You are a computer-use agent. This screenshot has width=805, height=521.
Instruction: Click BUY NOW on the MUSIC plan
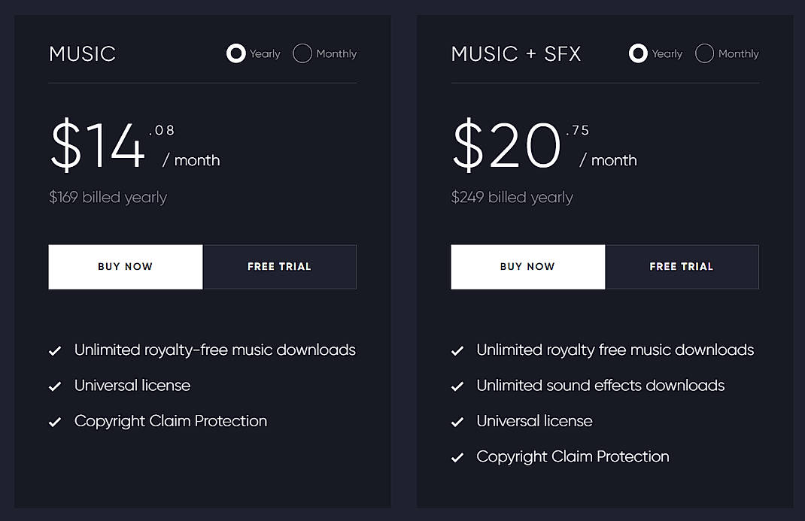[125, 266]
